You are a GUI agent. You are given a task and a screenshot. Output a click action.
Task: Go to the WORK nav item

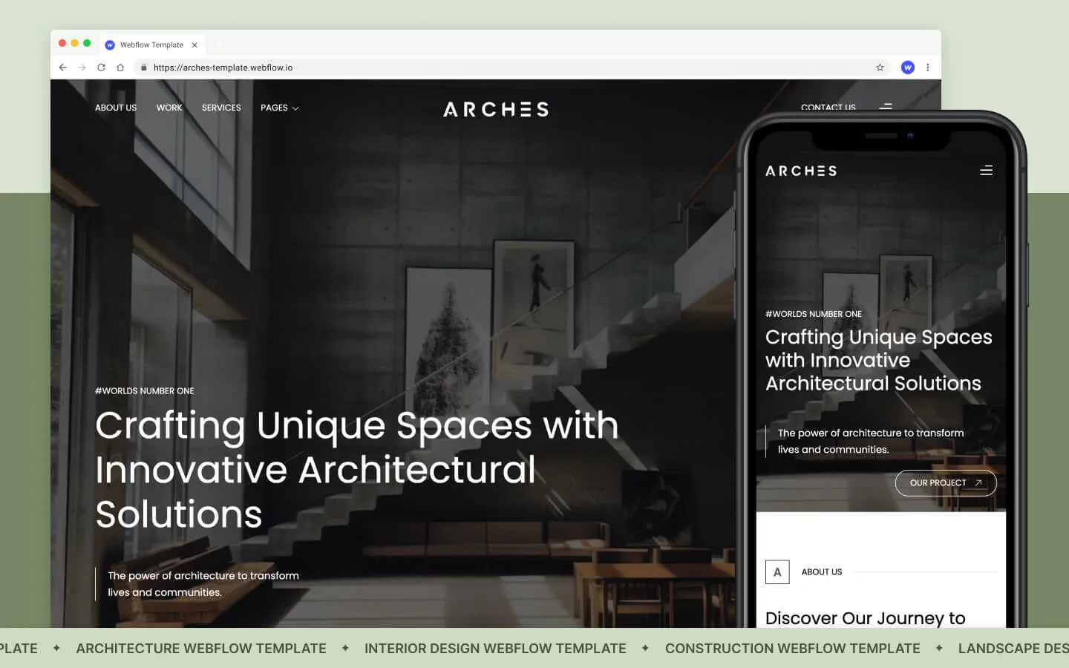(169, 108)
